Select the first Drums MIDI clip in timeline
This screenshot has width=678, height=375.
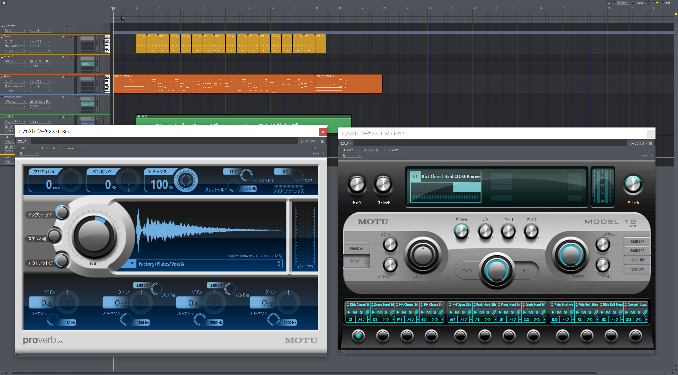click(141, 44)
